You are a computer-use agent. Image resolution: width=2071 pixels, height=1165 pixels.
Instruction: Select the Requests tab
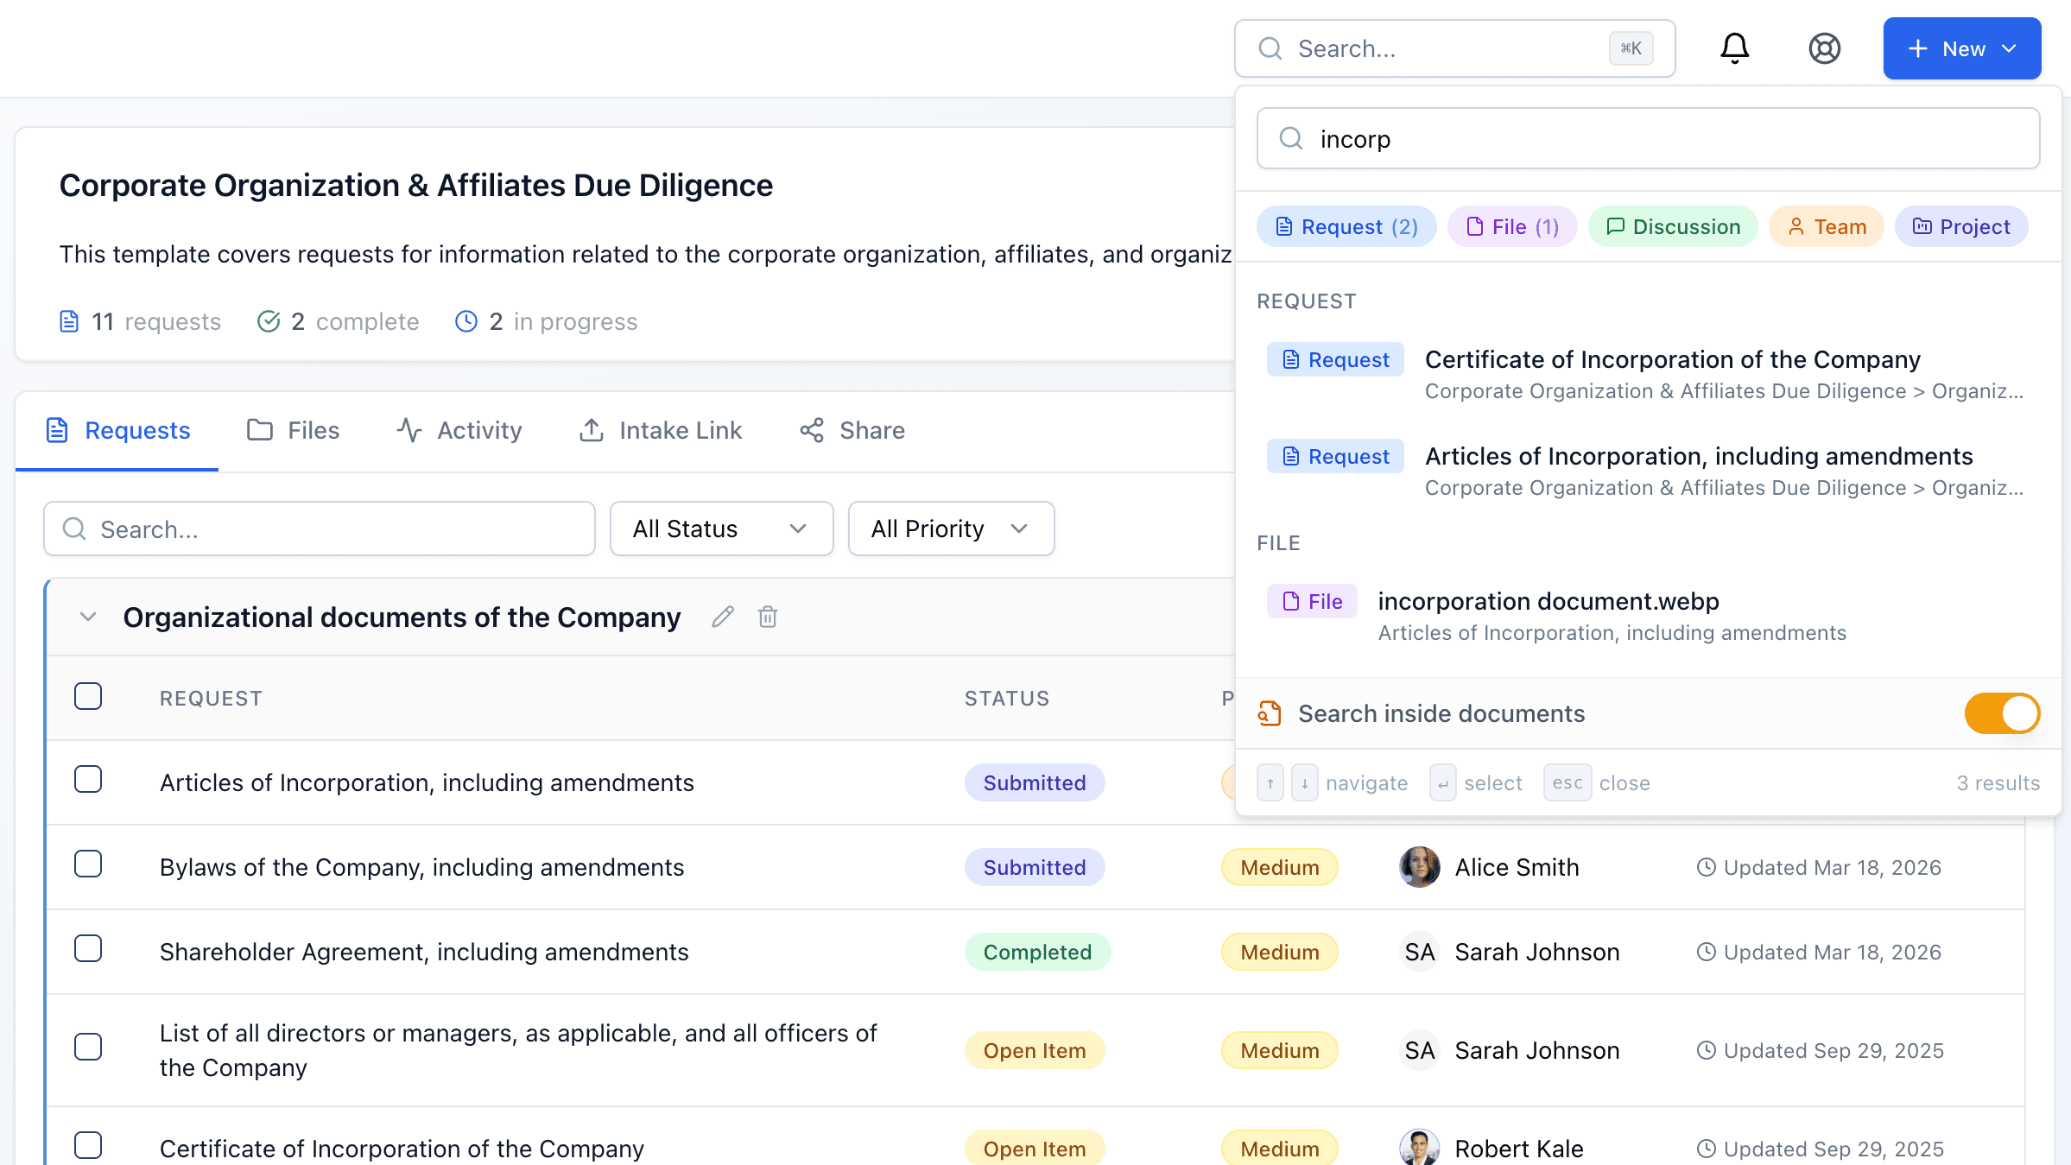(117, 430)
